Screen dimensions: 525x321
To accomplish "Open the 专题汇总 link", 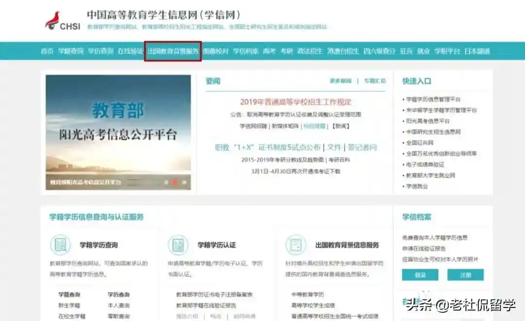I will [375, 81].
